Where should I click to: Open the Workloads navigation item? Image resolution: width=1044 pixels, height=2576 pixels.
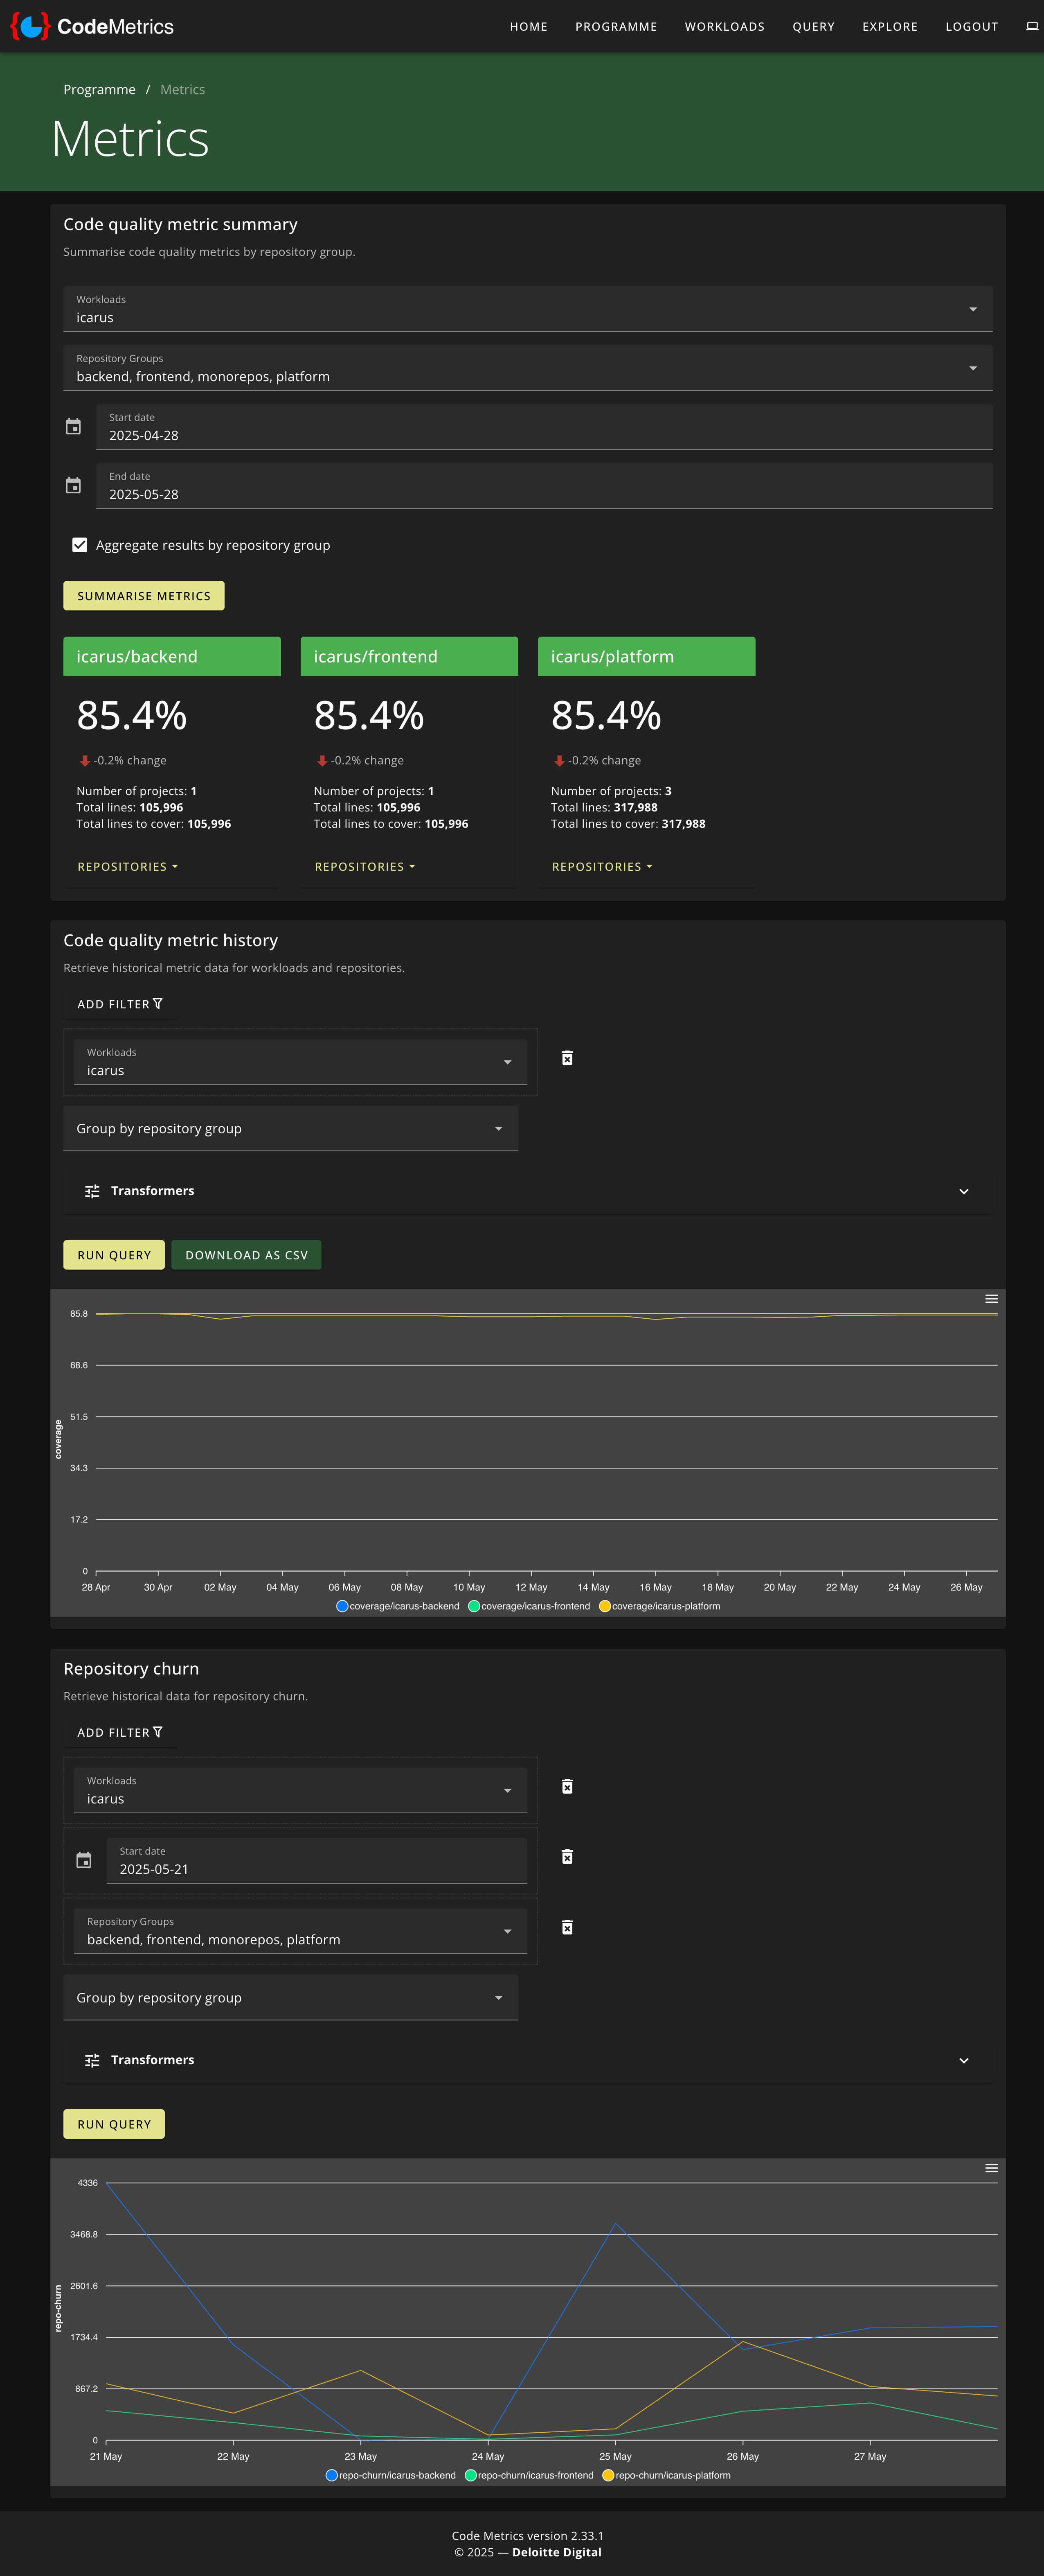coord(724,27)
